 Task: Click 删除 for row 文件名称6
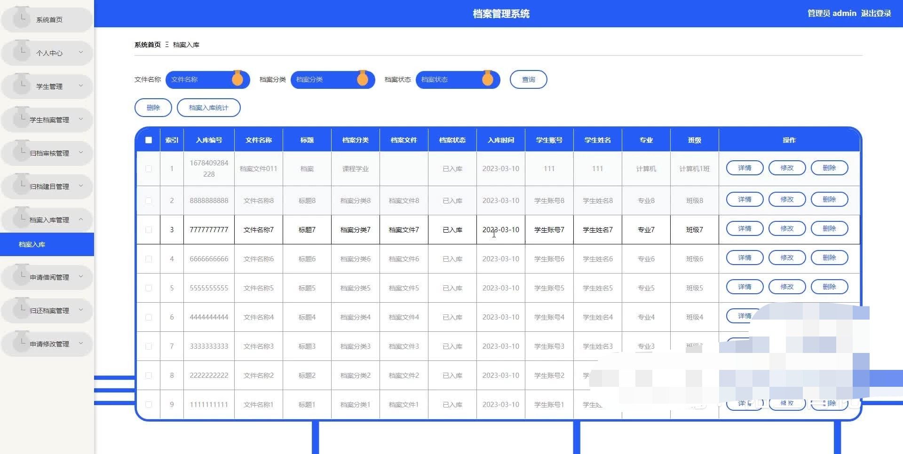(830, 258)
